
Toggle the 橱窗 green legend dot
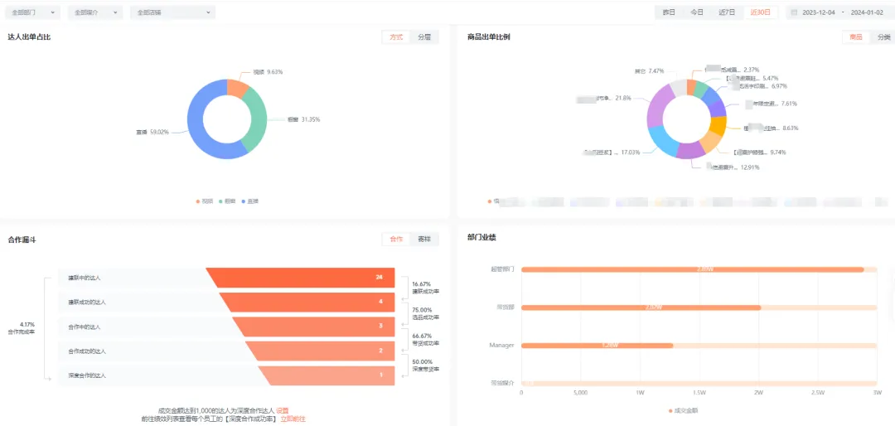click(x=220, y=201)
